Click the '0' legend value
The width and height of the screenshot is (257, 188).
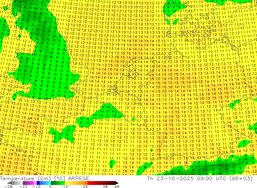click(50, 186)
